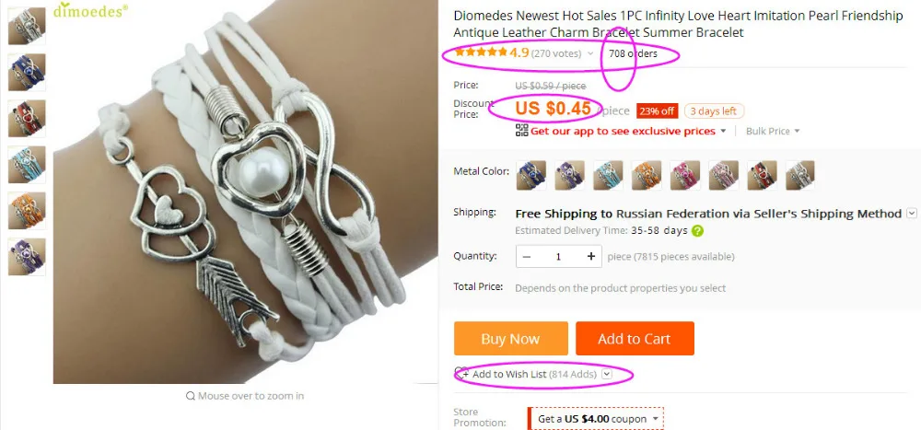Click the Add to Cart button

pyautogui.click(x=635, y=338)
